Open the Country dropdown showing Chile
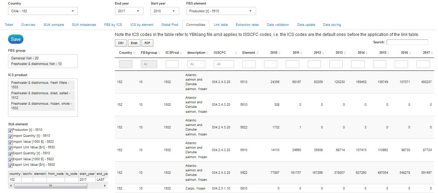This screenshot has height=193, width=438. tap(43, 11)
